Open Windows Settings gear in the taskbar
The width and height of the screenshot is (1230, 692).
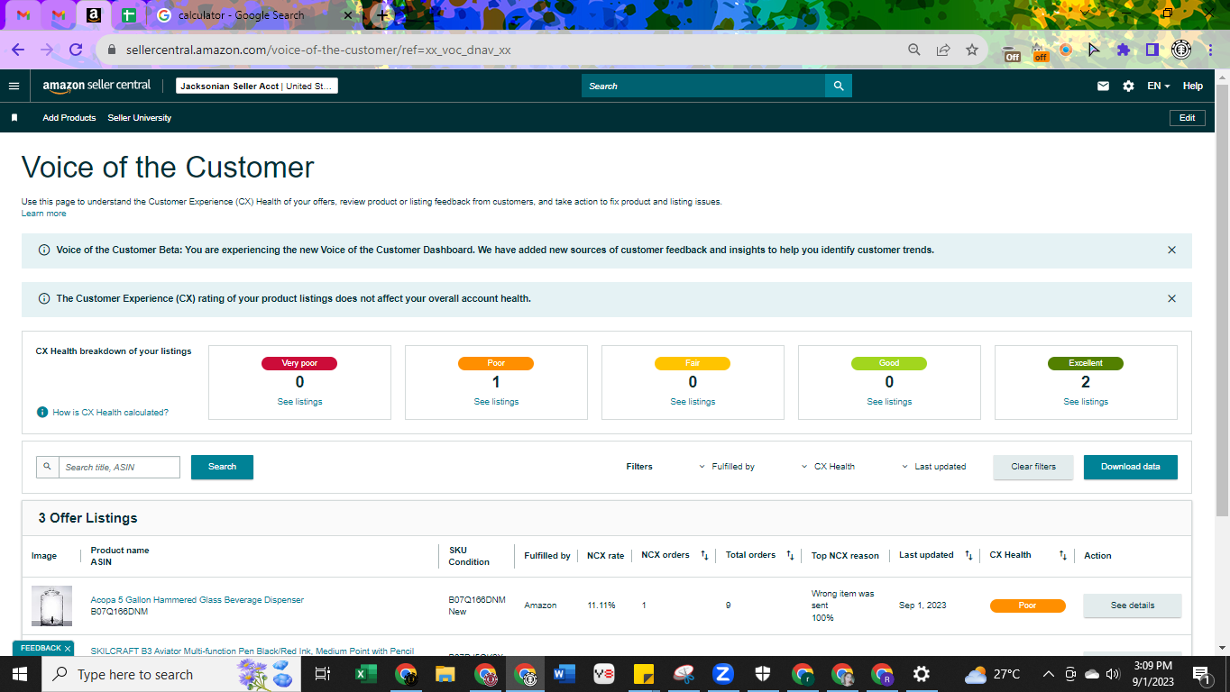pyautogui.click(x=922, y=674)
